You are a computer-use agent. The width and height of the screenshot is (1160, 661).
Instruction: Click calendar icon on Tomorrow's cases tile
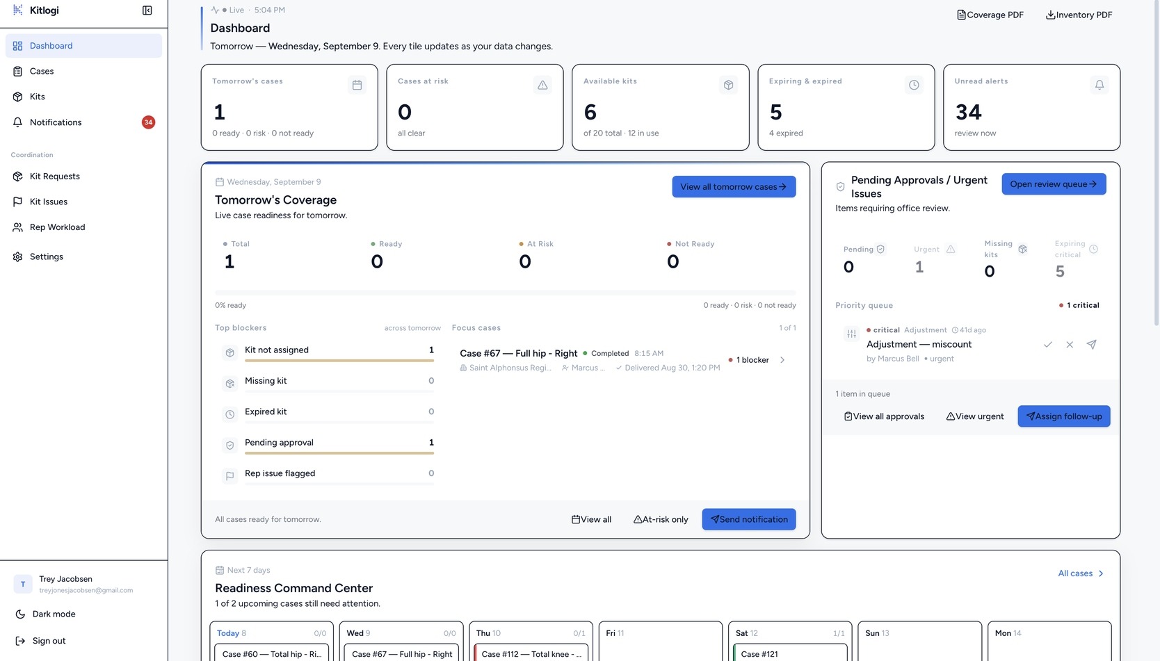click(x=357, y=85)
